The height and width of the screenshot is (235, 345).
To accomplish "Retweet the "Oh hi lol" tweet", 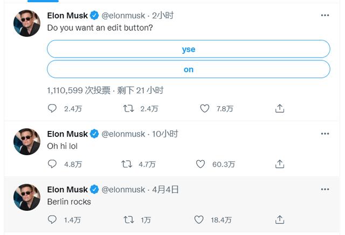I will pos(128,164).
